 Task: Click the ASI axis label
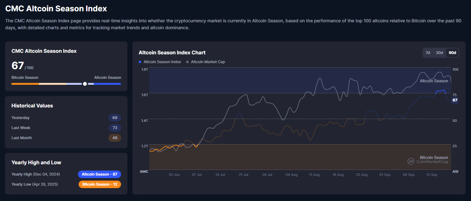tap(455, 171)
